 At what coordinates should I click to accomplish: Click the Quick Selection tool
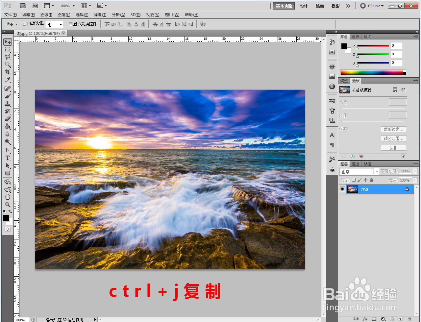point(8,64)
